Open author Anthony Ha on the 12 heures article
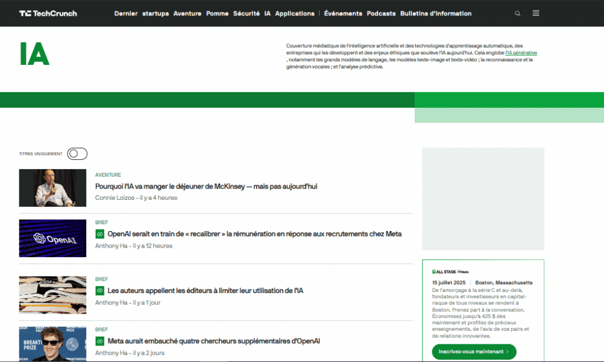Screen dimensions: 604x362 click(111, 246)
